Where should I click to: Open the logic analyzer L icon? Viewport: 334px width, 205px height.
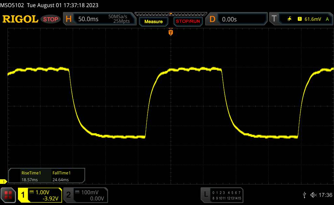pyautogui.click(x=205, y=194)
